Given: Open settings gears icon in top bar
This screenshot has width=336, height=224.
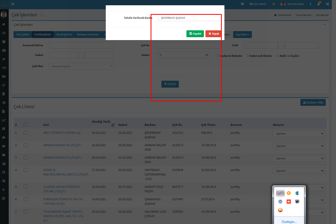Looking at the screenshot, I should click(x=327, y=4).
